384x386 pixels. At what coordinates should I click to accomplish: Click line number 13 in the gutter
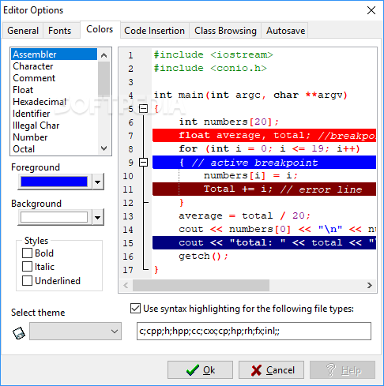click(128, 216)
